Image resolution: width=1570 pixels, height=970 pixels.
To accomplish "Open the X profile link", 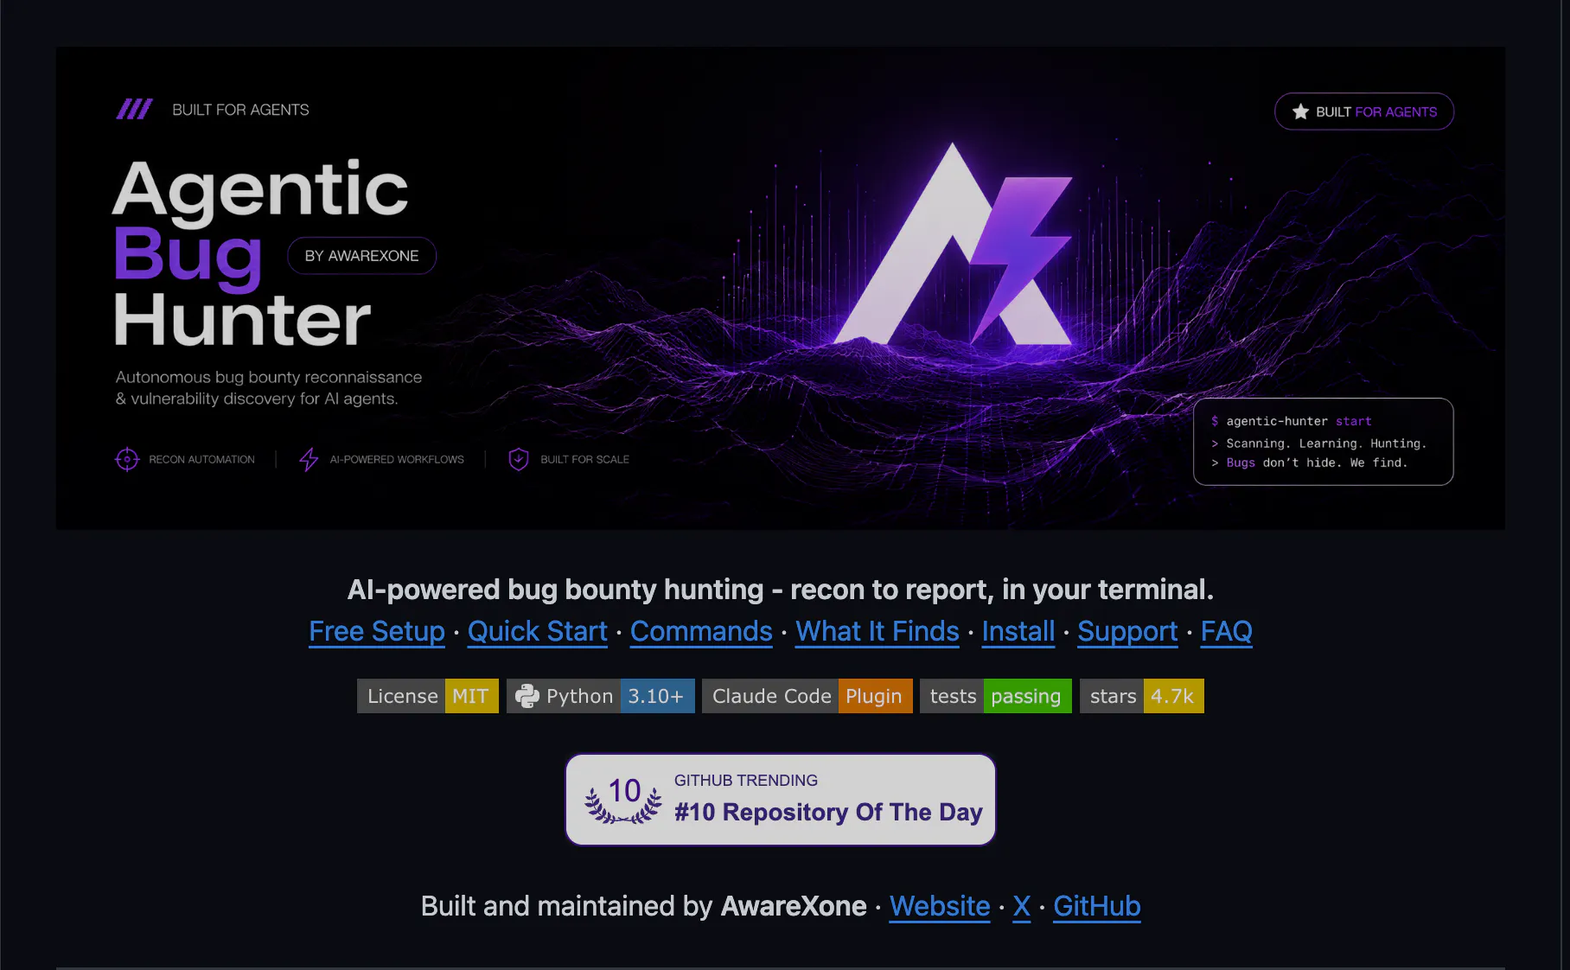I will [1021, 906].
